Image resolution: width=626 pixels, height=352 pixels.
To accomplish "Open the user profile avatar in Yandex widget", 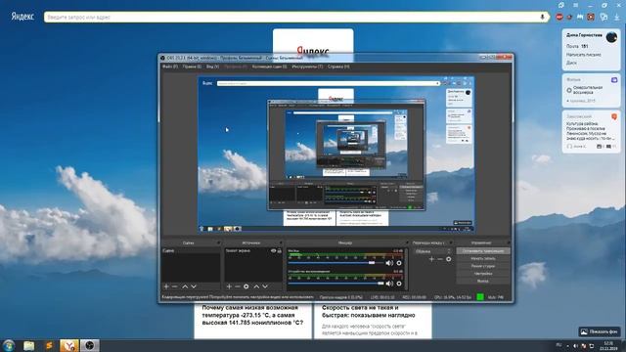I will (x=611, y=37).
